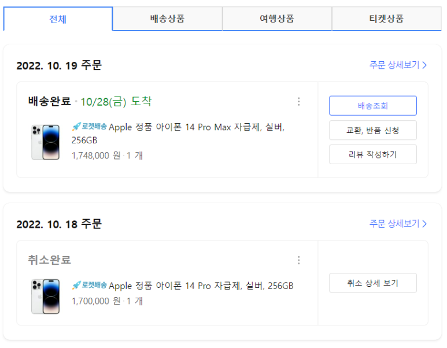
Task: Open the 여행상품 tab
Action: (x=277, y=19)
